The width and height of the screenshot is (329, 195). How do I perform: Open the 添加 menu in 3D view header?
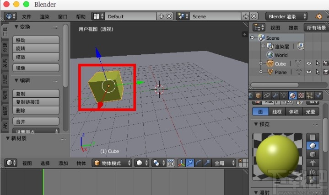[x=63, y=163]
